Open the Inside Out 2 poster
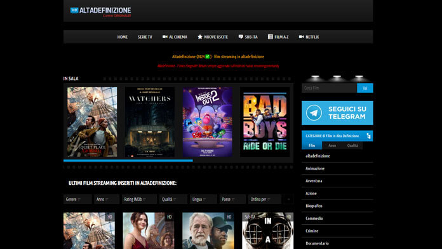 tap(208, 122)
